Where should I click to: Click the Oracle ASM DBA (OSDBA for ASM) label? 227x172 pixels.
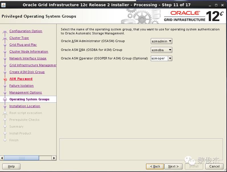[x=92, y=50]
